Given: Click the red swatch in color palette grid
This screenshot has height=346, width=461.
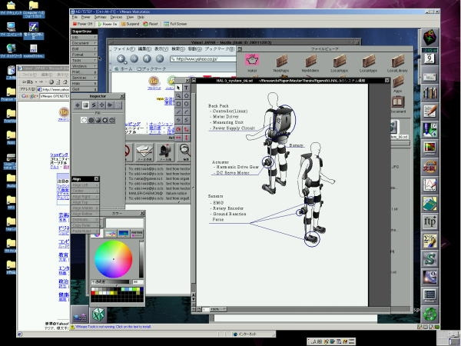Looking at the screenshot, I should (x=93, y=293).
